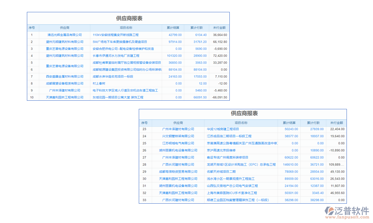The width and height of the screenshot is (373, 223).
Task: Click the 66091.50 payment amount
Action: coord(200,97)
